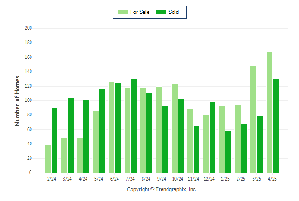Select the 9/24 For Sale bar

159,130
